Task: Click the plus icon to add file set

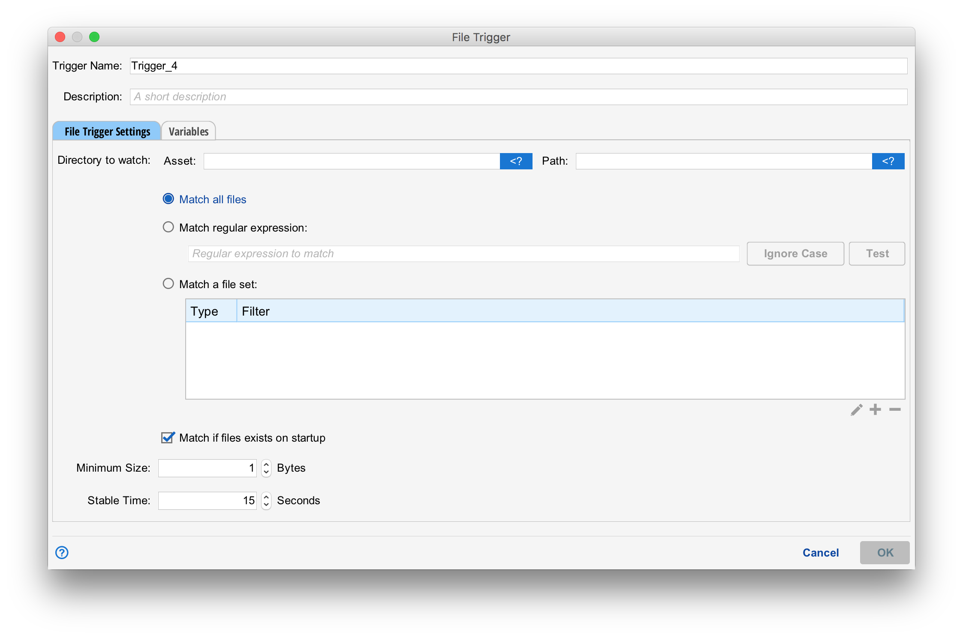Action: (875, 409)
